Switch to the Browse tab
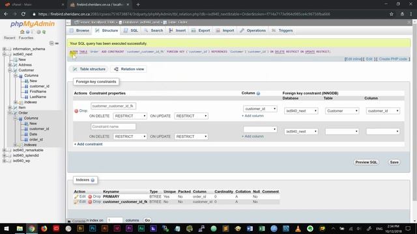 pos(79,31)
